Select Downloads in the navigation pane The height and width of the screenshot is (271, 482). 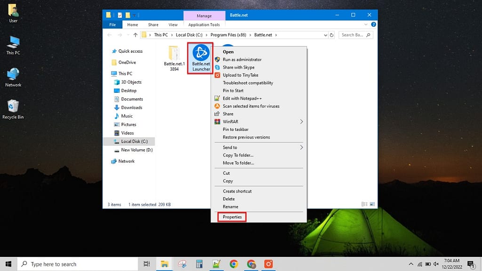(132, 108)
